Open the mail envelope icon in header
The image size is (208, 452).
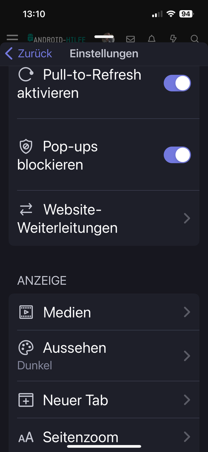pos(130,39)
